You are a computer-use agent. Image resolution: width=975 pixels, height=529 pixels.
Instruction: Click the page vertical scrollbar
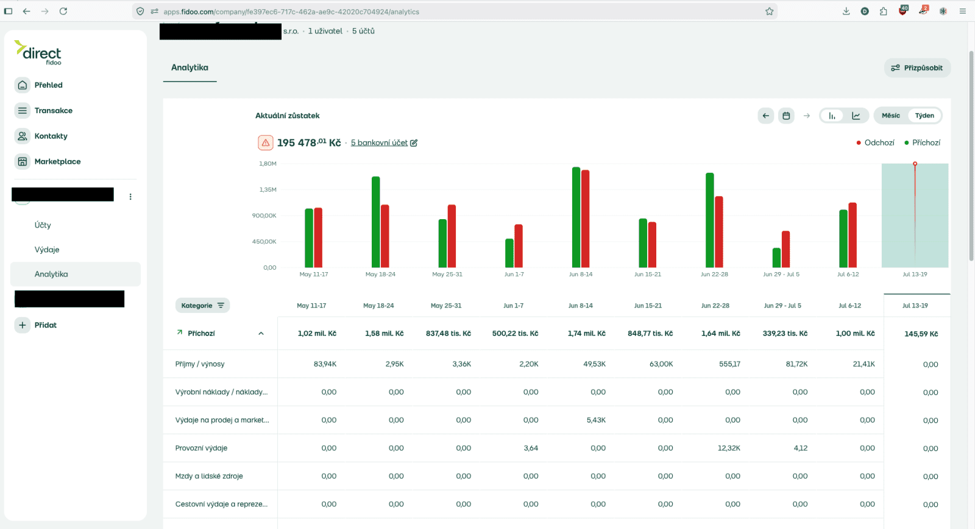tap(971, 156)
